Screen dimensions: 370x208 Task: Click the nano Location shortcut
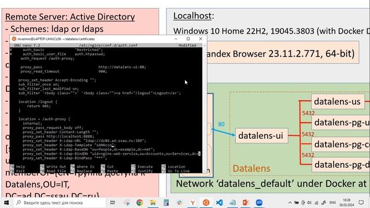click(173, 167)
